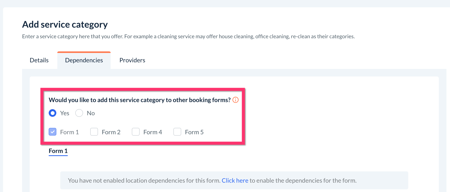
Task: Select the Yes radio button
Action: tap(53, 113)
